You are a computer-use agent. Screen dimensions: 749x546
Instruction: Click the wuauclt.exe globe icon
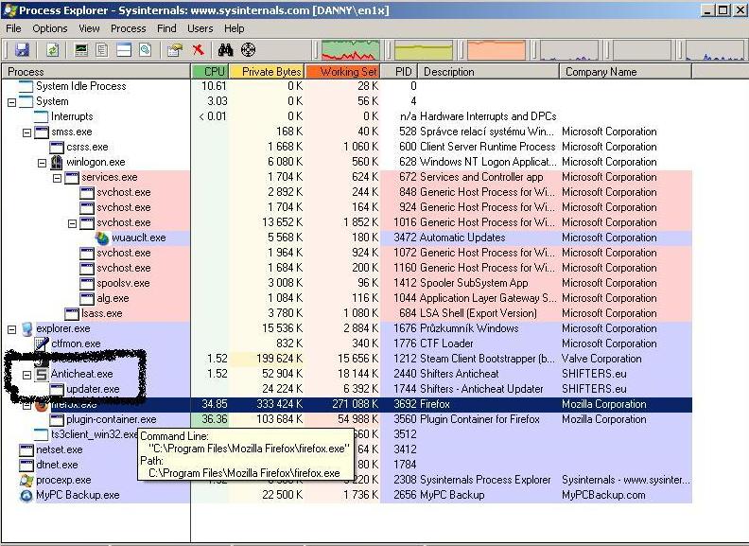pyautogui.click(x=102, y=238)
